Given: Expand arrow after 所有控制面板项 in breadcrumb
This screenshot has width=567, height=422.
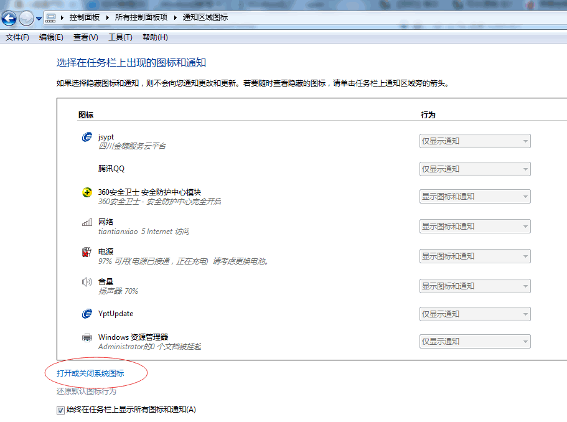Looking at the screenshot, I should (175, 17).
